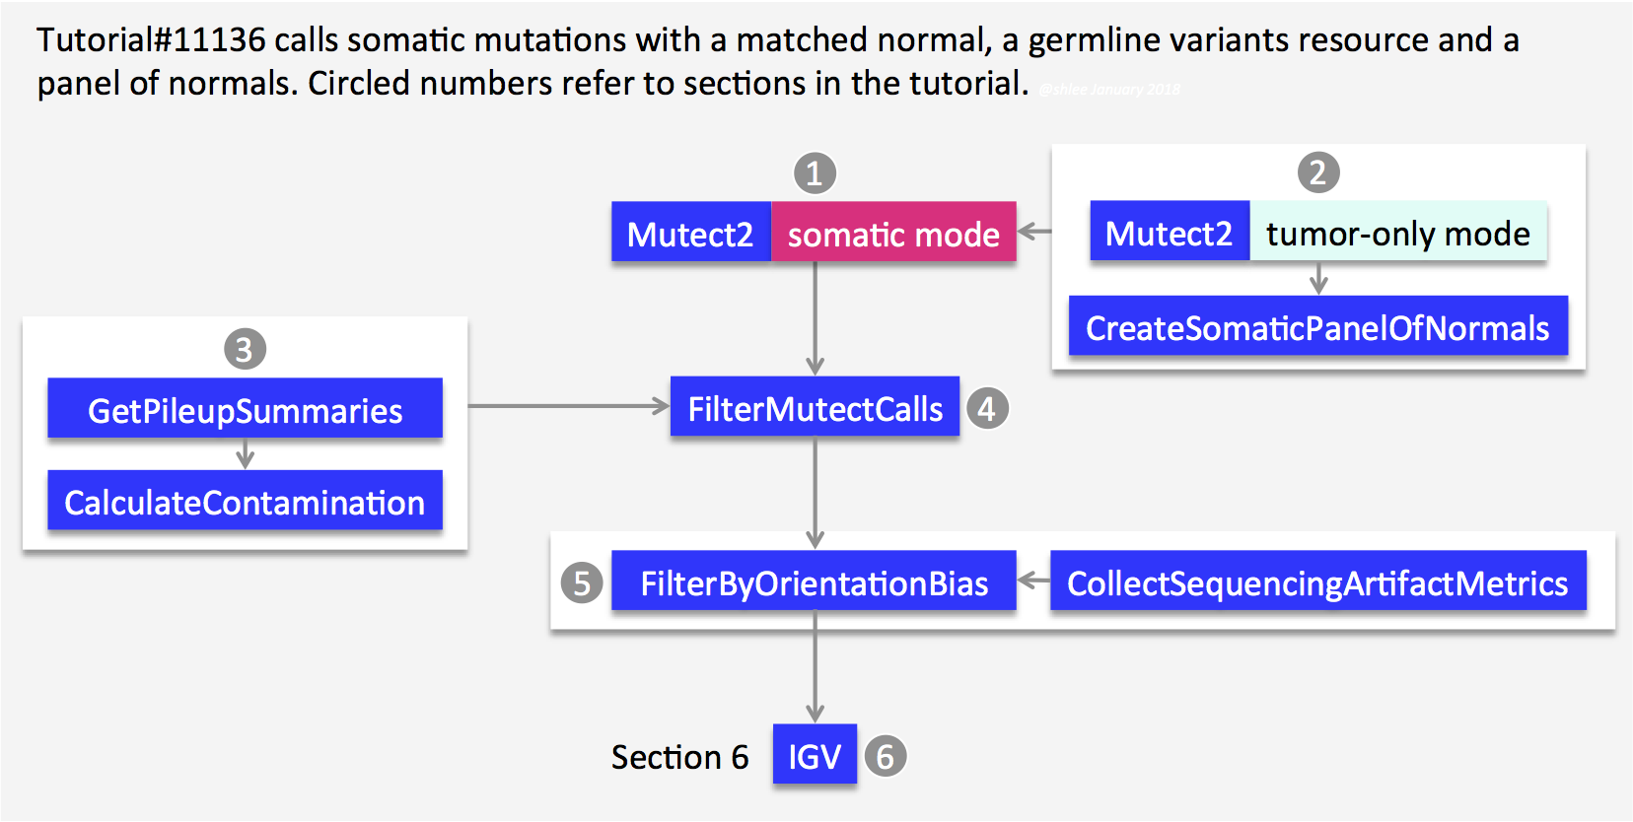The height and width of the screenshot is (822, 1633).
Task: Click the blue IGV box
Action: (815, 755)
